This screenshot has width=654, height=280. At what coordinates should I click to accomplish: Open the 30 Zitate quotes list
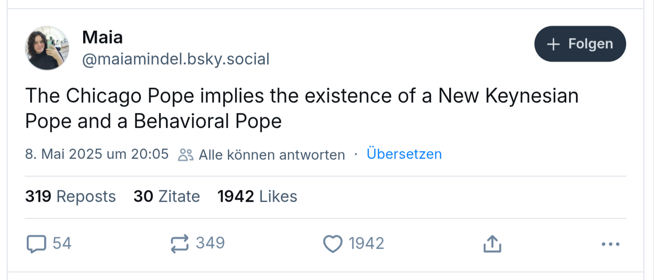[x=167, y=197]
